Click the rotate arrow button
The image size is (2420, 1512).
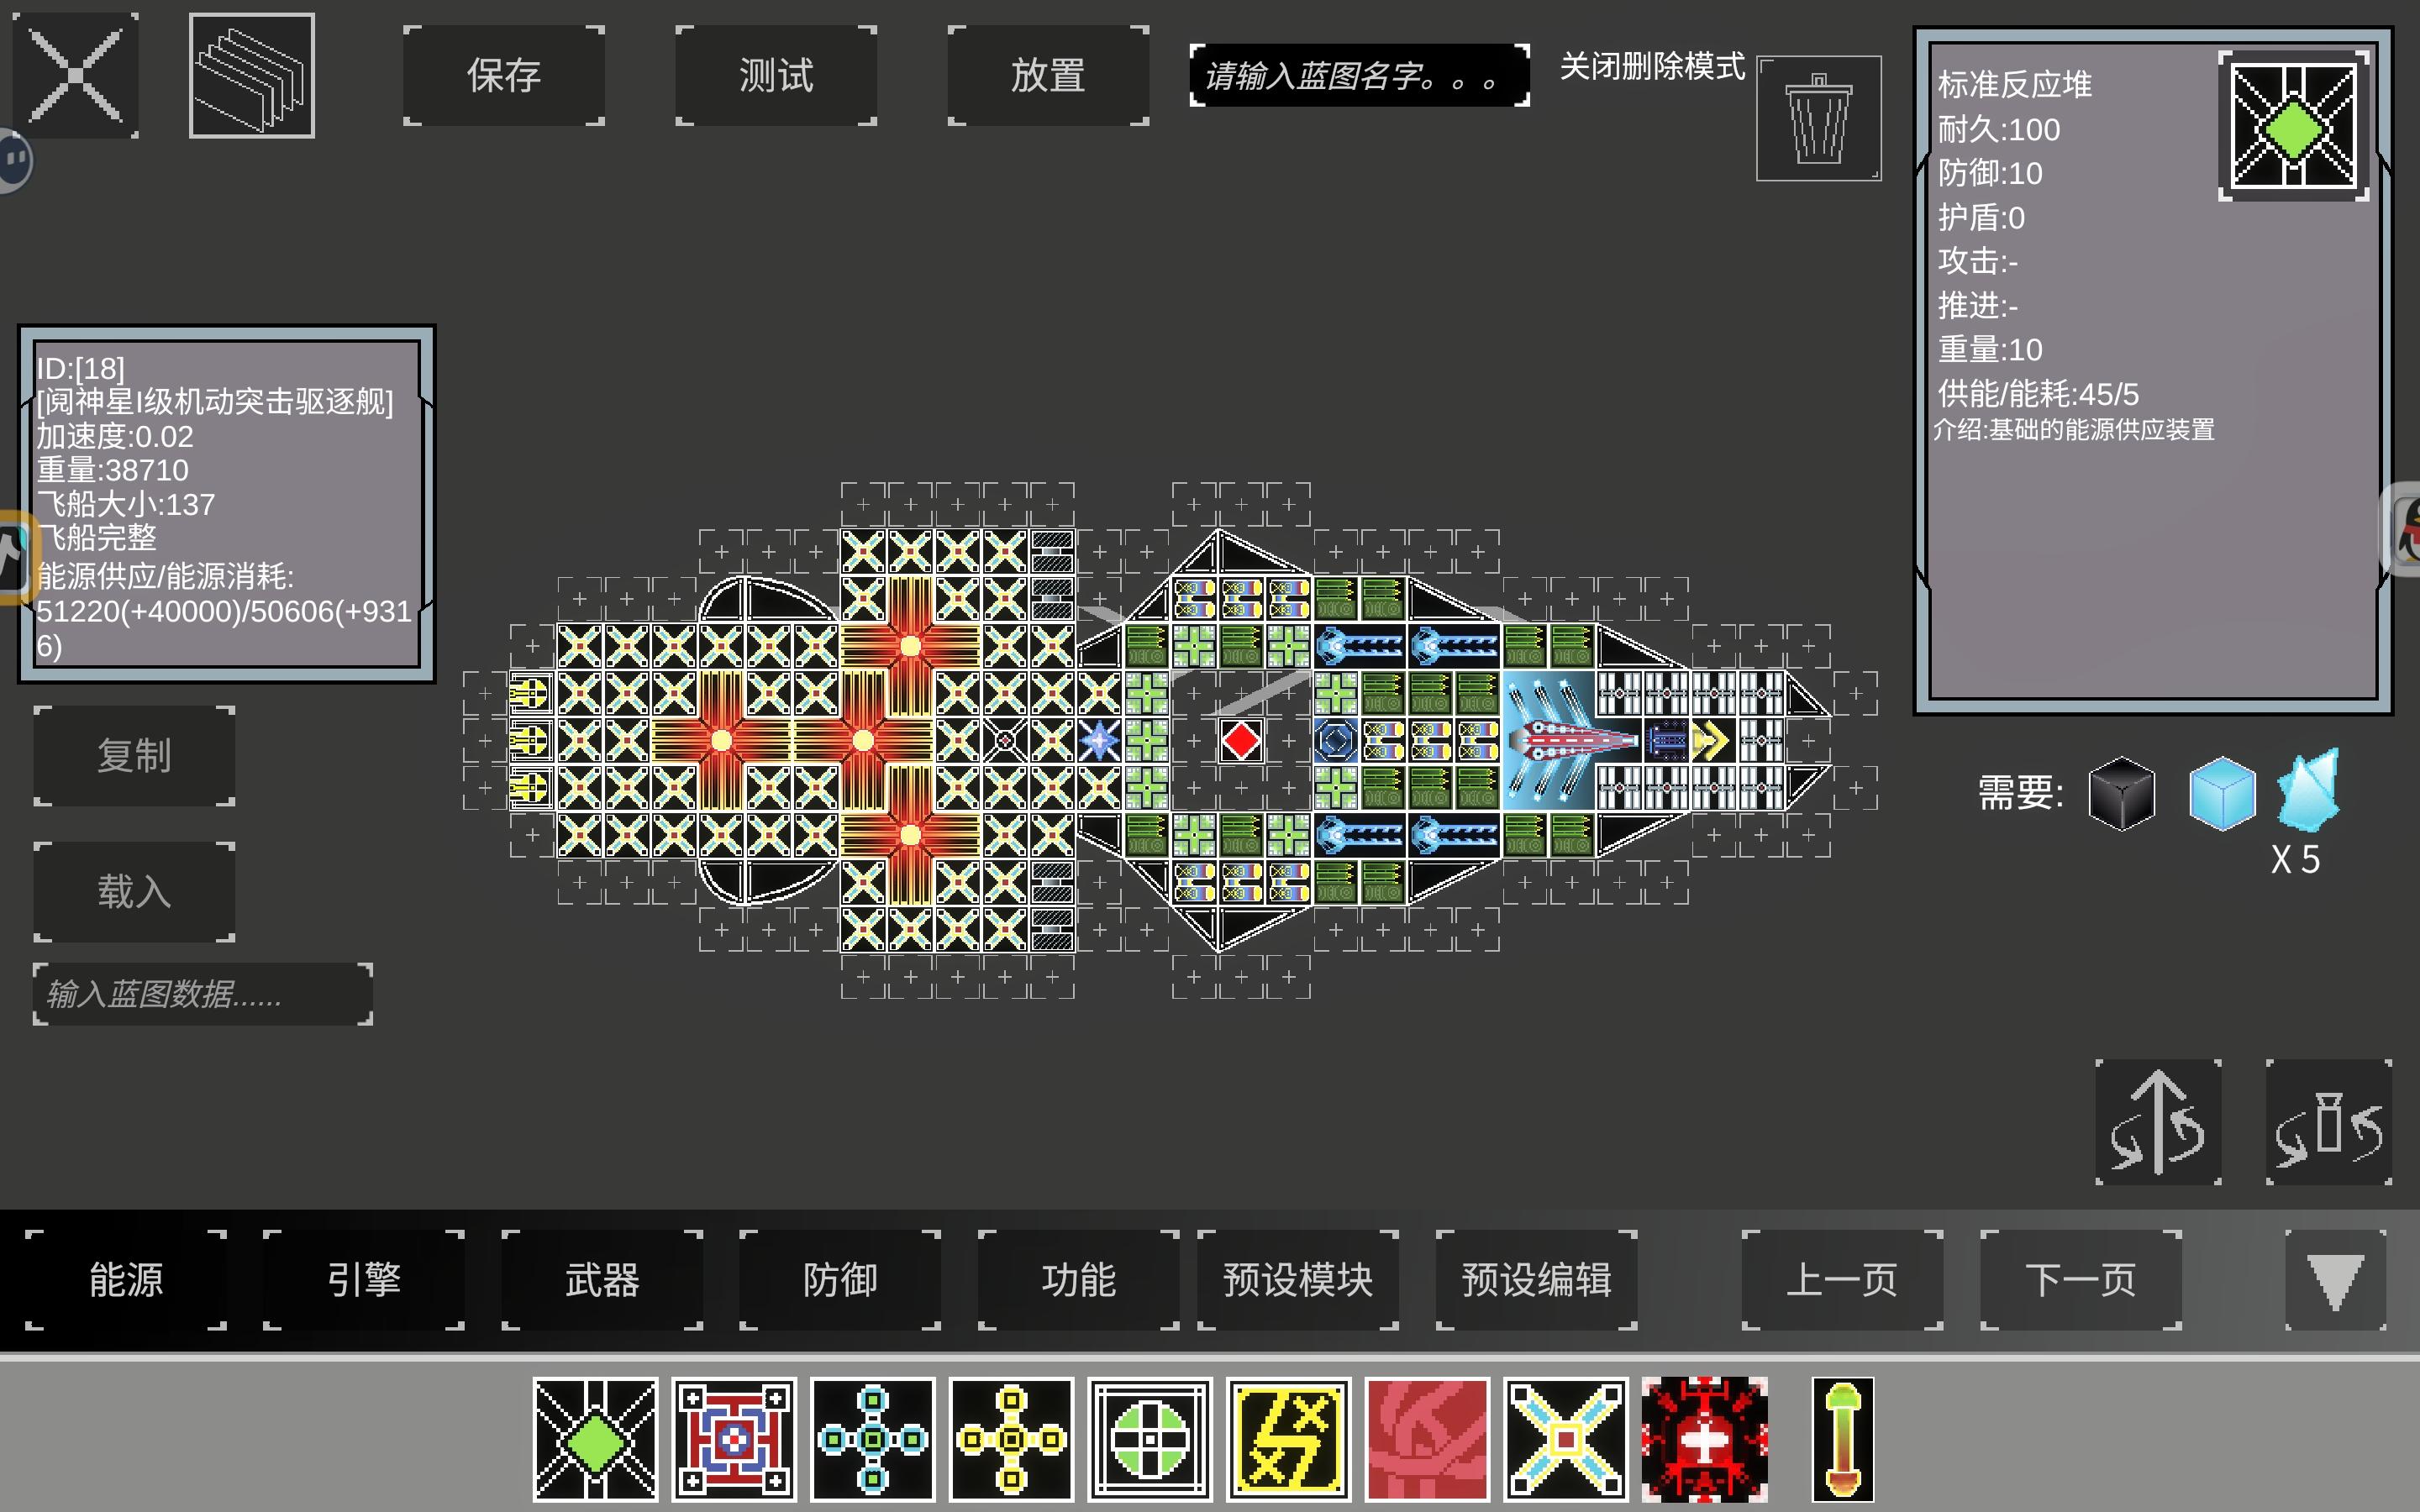pos(2158,1122)
